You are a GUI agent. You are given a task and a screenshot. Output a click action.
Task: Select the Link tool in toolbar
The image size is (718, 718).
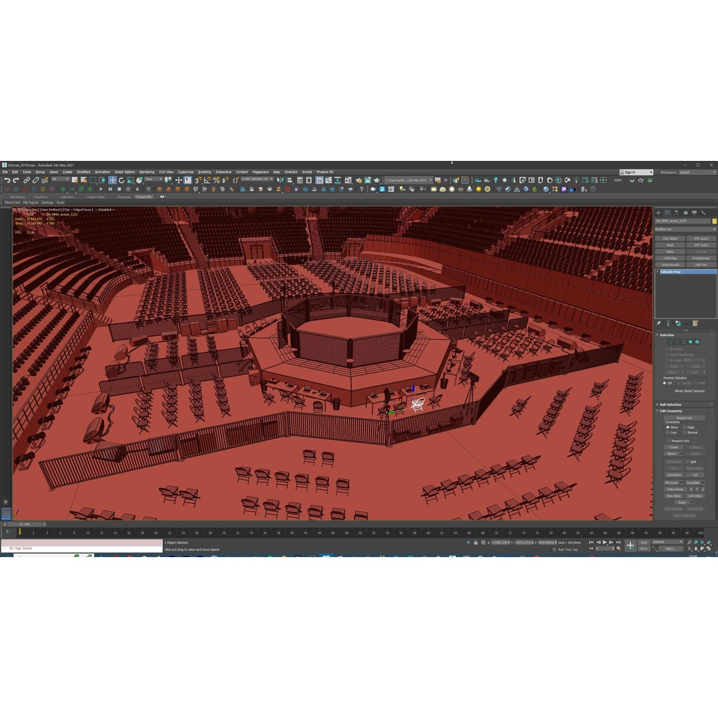(x=27, y=180)
